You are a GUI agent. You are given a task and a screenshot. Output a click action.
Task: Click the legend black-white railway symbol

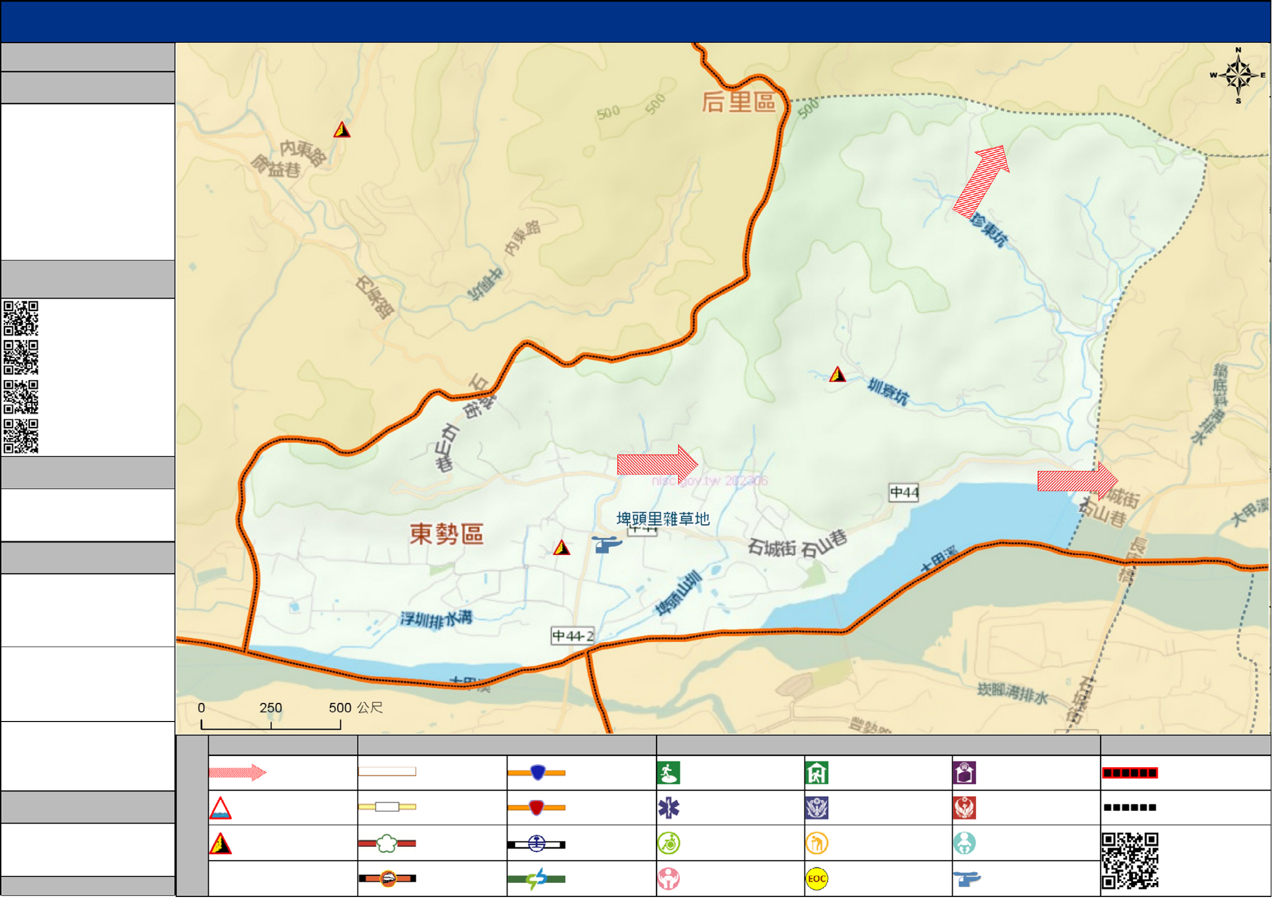tap(536, 845)
